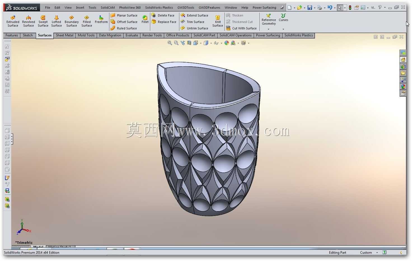Activate the Untrim Surface tool

tap(194, 28)
